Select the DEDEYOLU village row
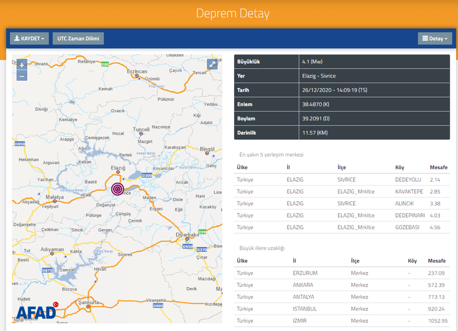The image size is (458, 331). [341, 180]
